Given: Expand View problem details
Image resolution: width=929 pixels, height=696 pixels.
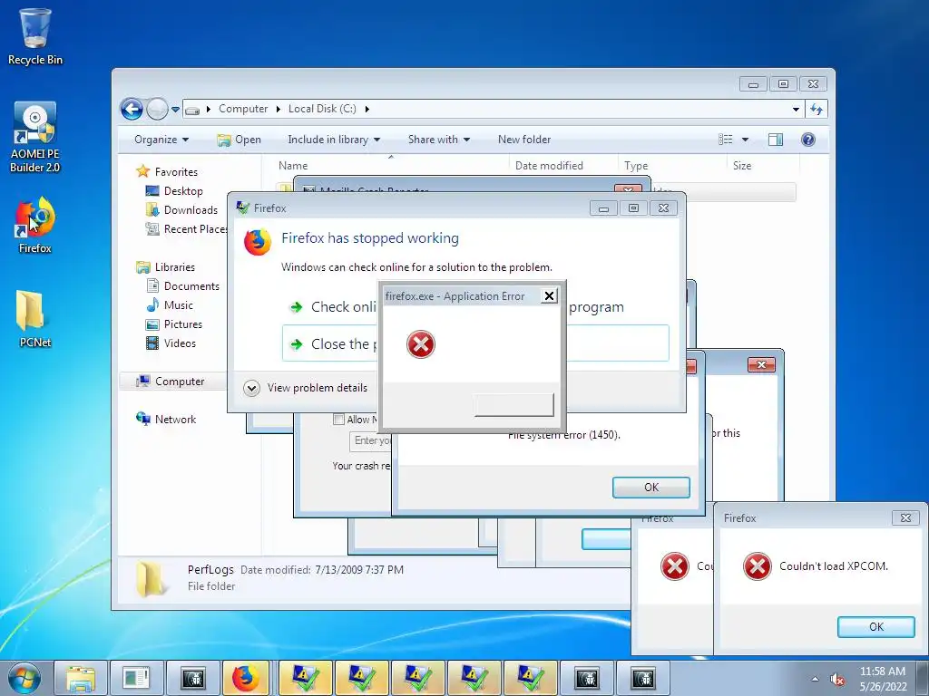Looking at the screenshot, I should [306, 388].
